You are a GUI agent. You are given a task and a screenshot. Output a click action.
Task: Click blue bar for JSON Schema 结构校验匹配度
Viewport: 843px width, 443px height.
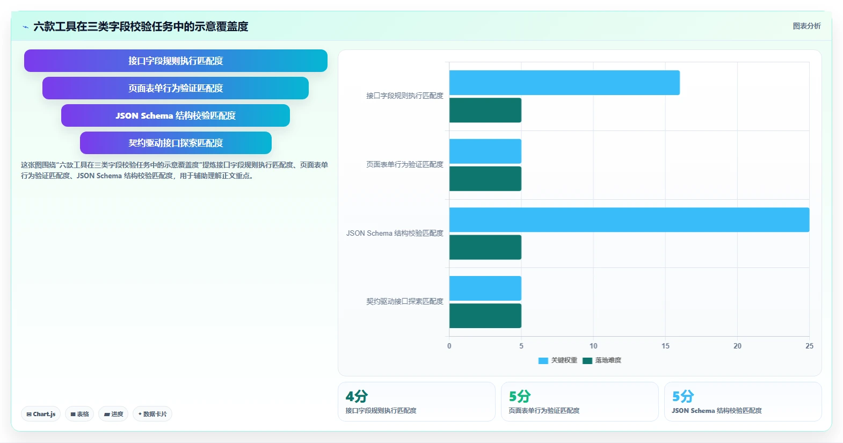click(629, 220)
